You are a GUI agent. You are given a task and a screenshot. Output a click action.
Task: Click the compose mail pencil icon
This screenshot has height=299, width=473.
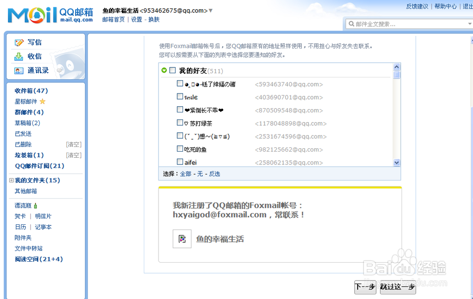click(19, 43)
